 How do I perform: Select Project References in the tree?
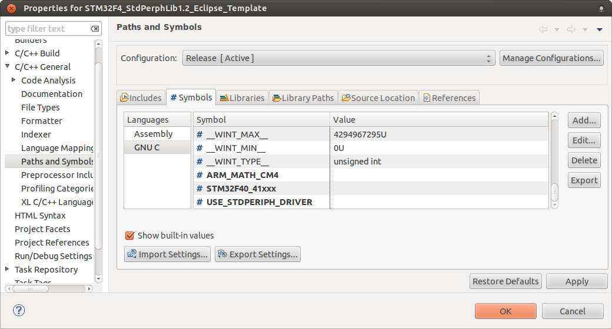[x=52, y=243]
